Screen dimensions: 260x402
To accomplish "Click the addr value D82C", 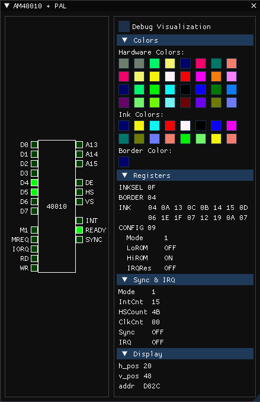I will (x=152, y=386).
